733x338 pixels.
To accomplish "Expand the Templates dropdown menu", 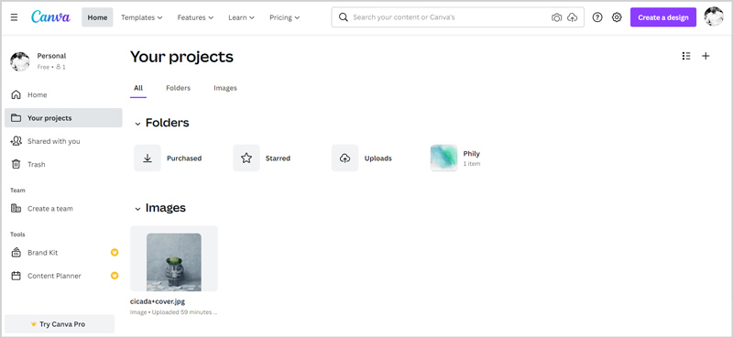I will click(x=142, y=17).
